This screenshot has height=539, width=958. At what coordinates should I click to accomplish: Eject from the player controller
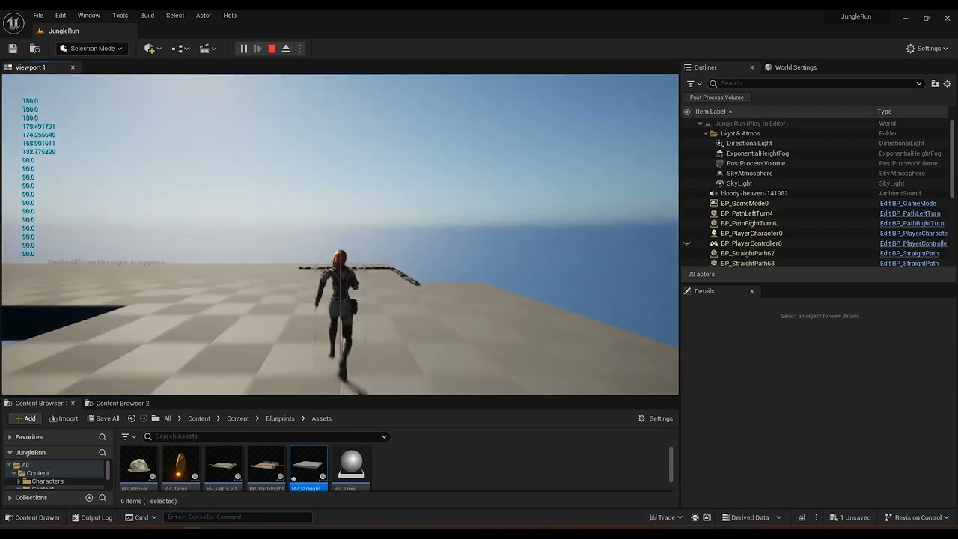pos(286,49)
